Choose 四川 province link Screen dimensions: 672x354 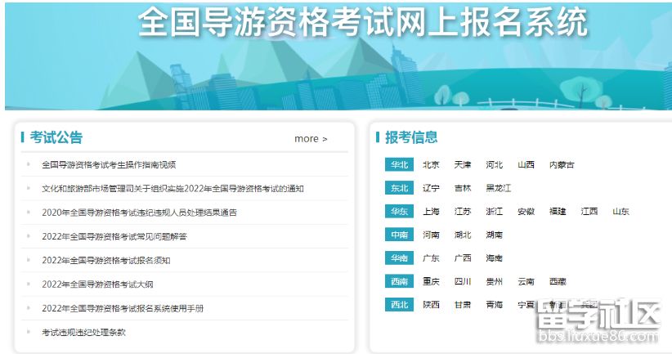[463, 281]
